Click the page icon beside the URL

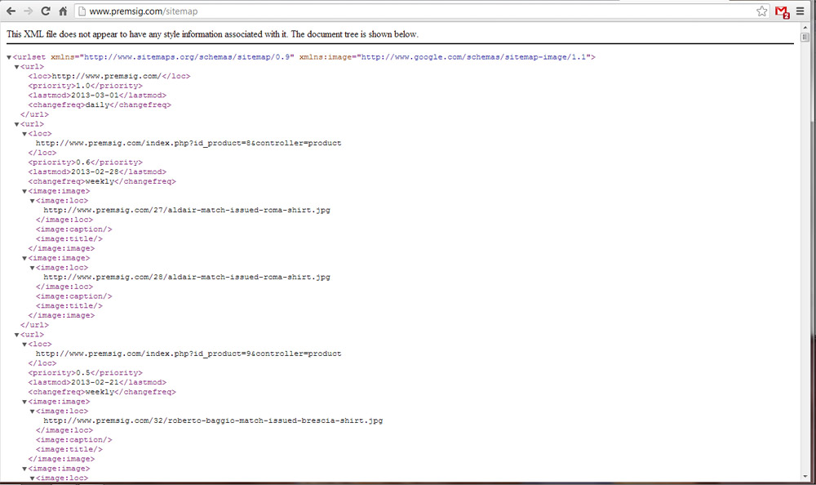tap(82, 11)
